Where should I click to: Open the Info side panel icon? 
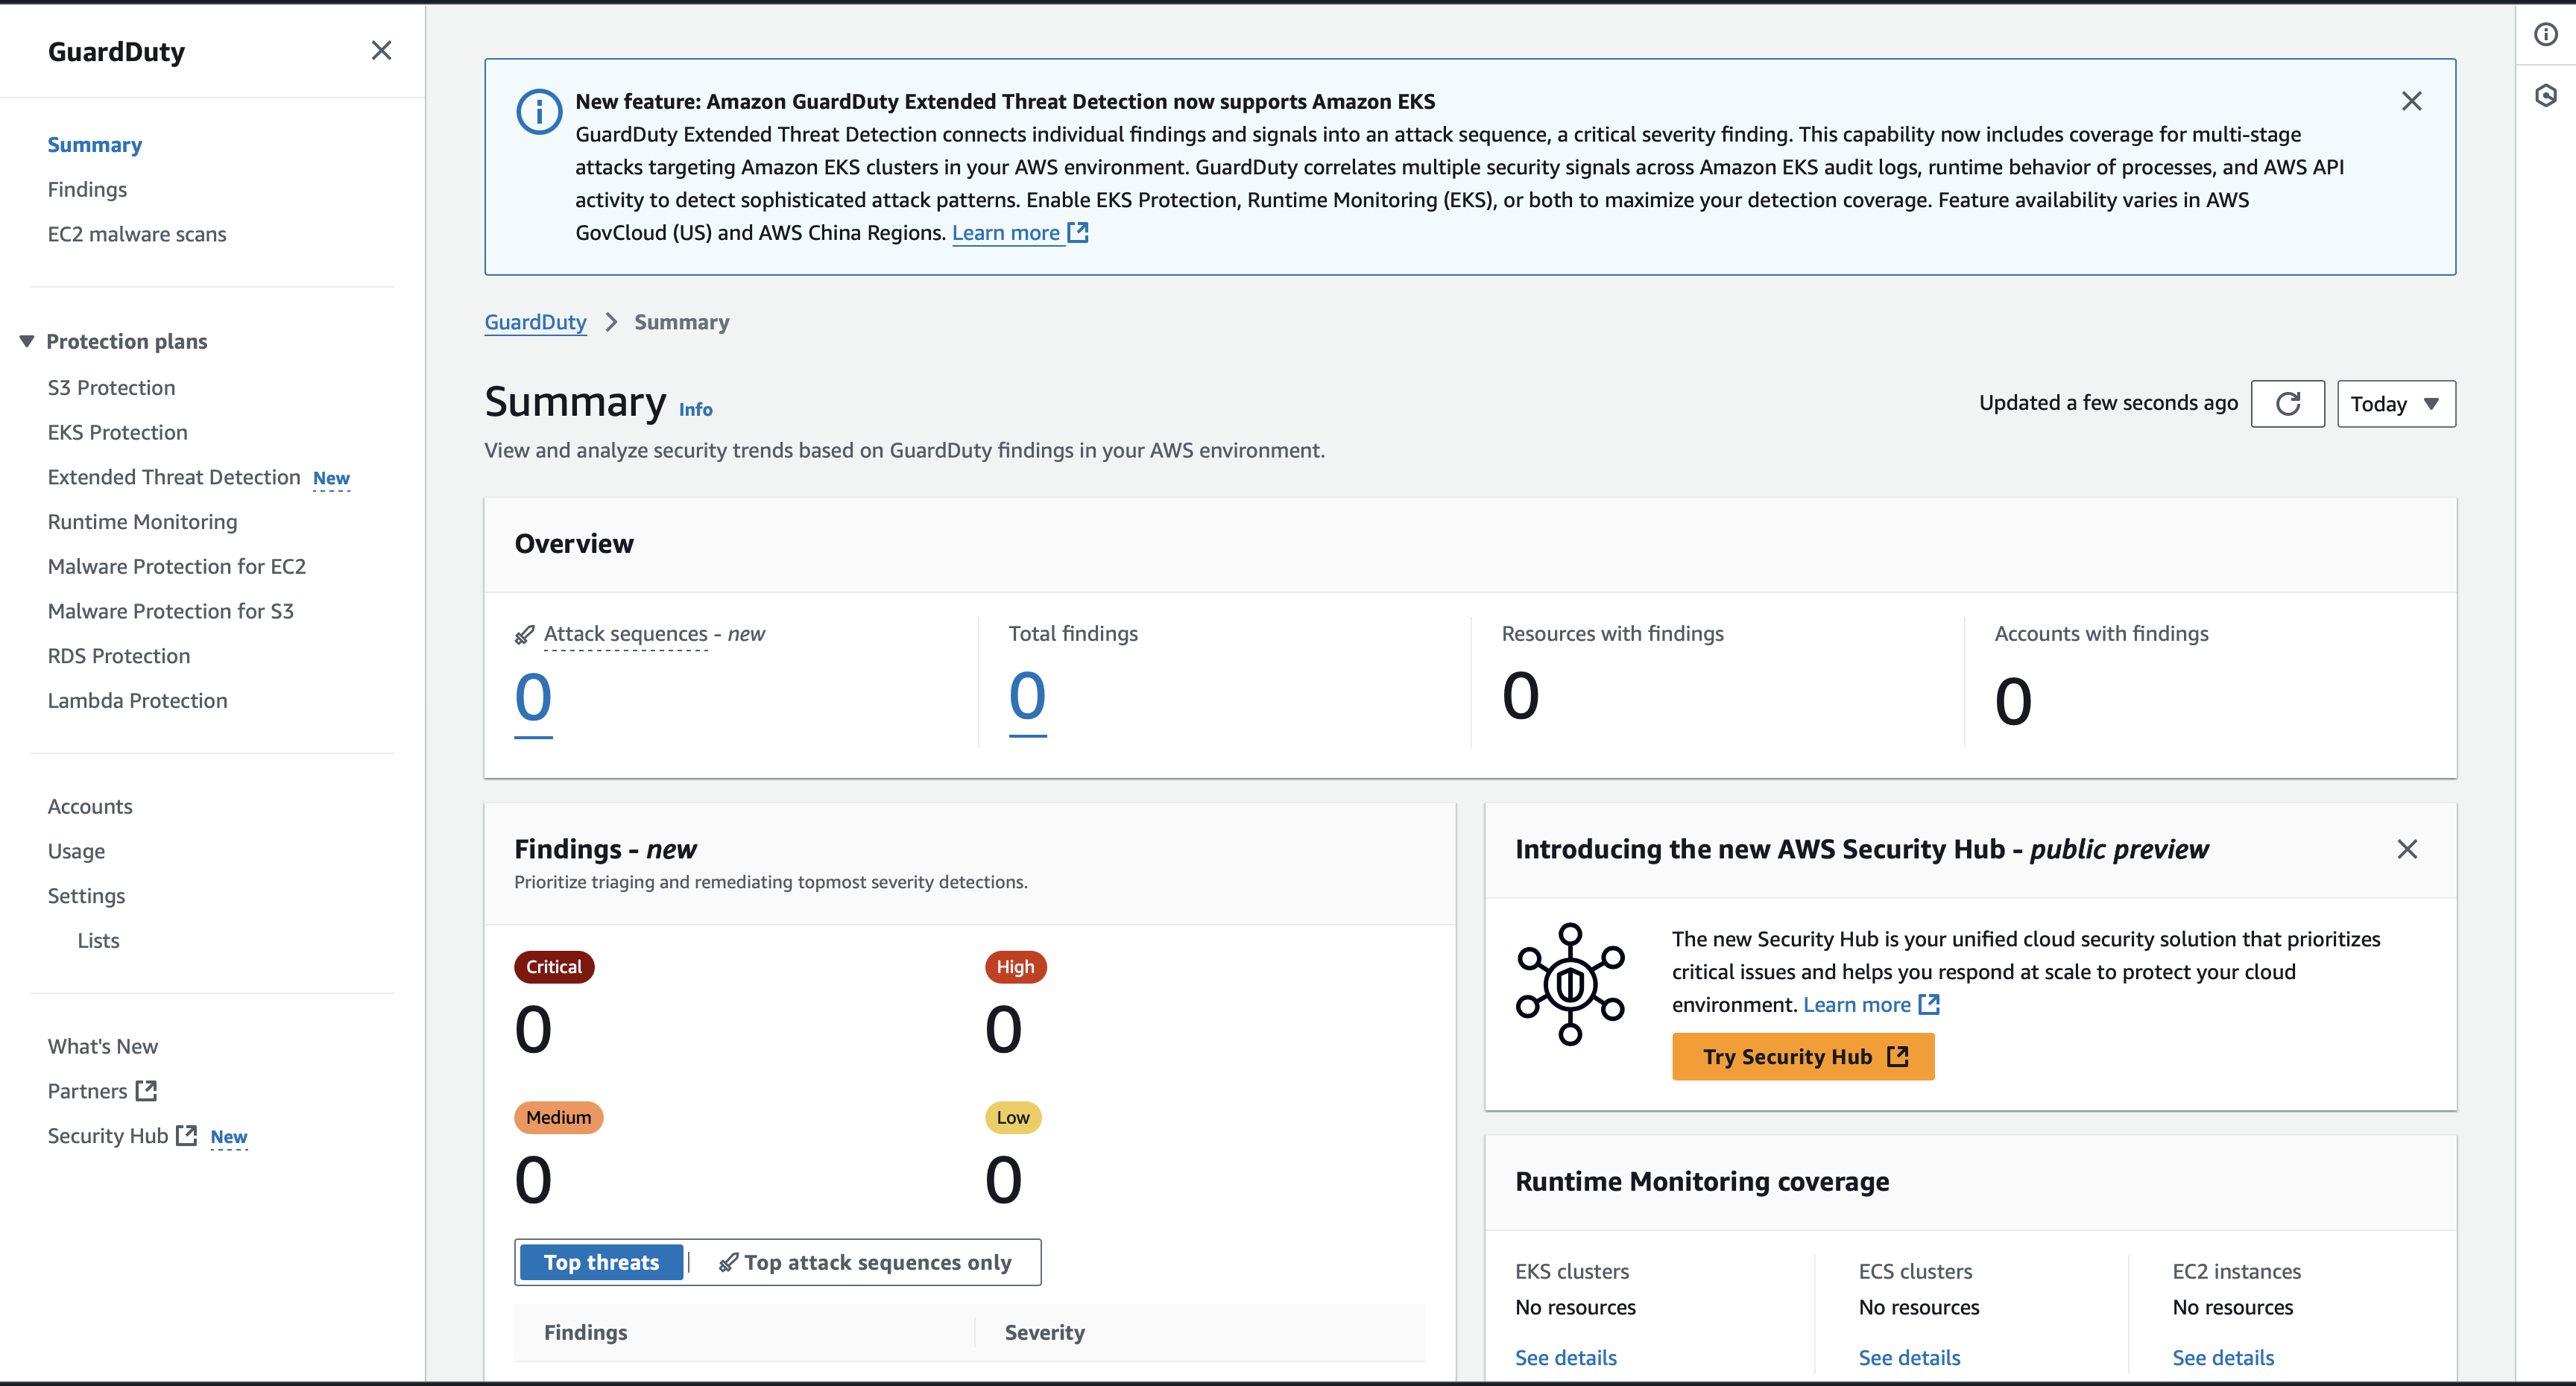coord(2546,34)
